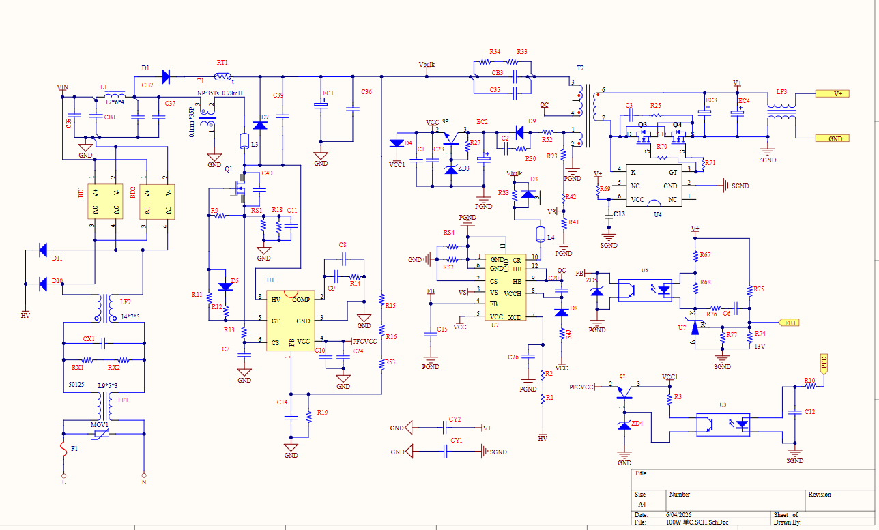
Task: Click the D4 diode symbol
Action: [396, 143]
